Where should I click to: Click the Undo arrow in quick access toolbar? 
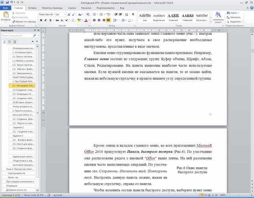click(12, 2)
